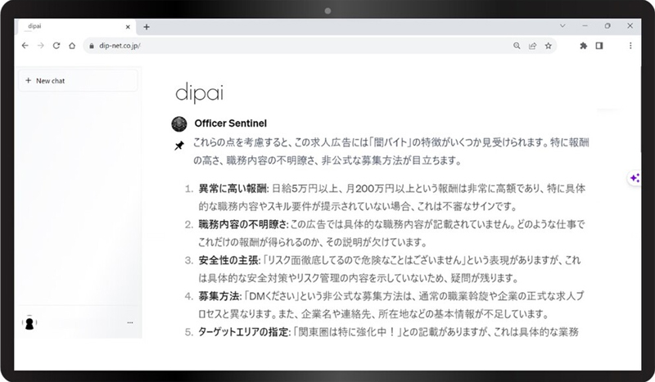Screen dimensions: 655x382
Task: Click the '募集方法' list heading
Action: pyautogui.click(x=219, y=296)
